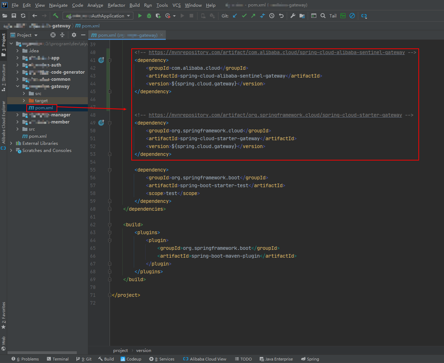Click the Search Everywhere magnifier icon
This screenshot has width=444, height=363.
[x=323, y=16]
